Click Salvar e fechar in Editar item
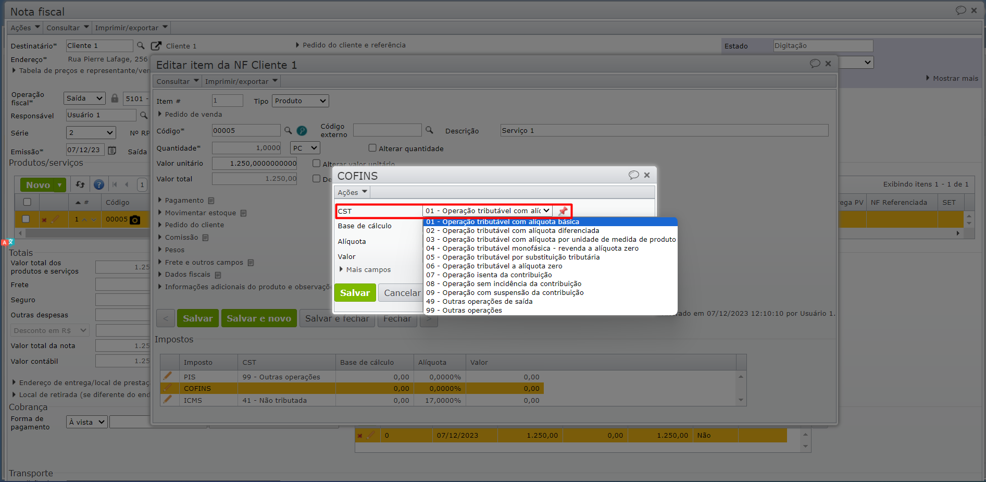 [x=337, y=318]
